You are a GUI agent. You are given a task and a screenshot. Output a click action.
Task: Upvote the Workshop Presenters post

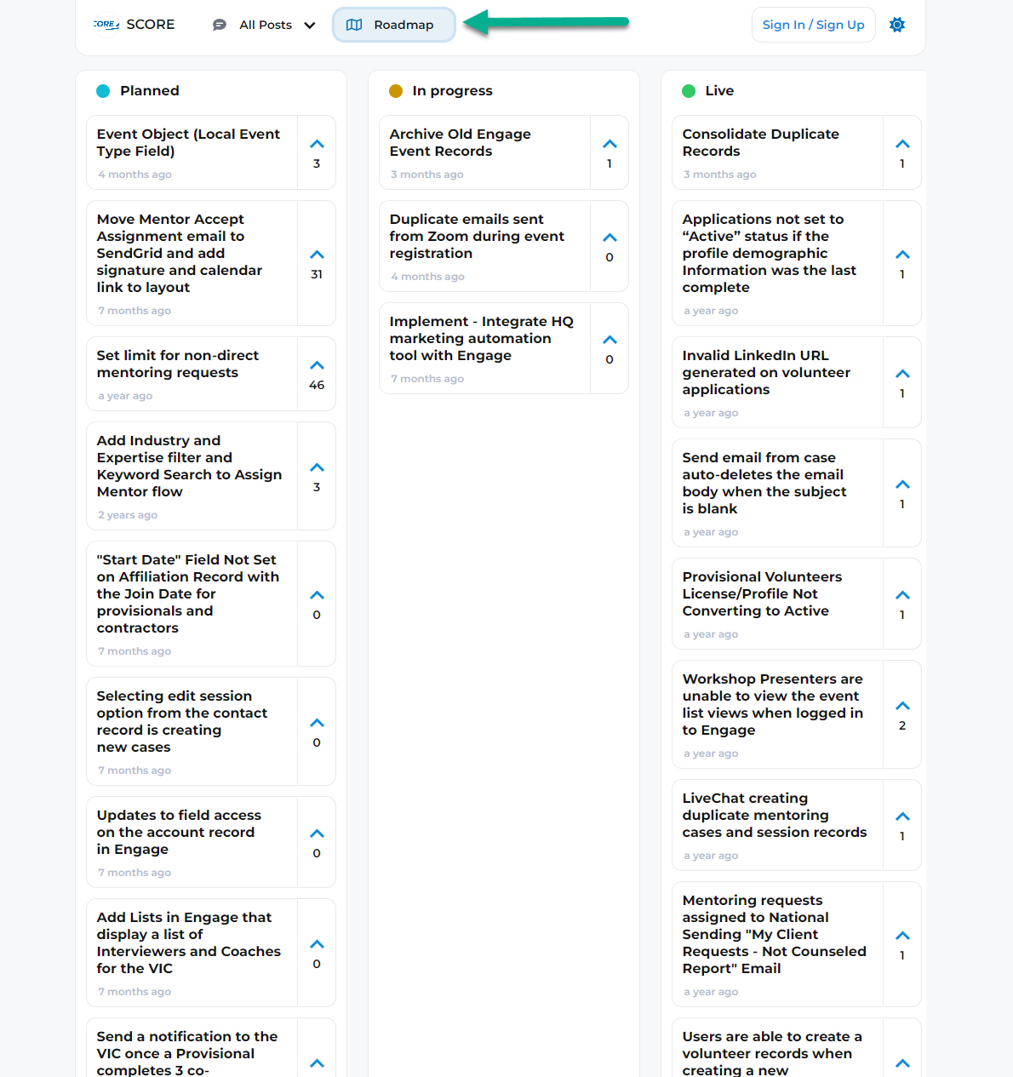(902, 706)
